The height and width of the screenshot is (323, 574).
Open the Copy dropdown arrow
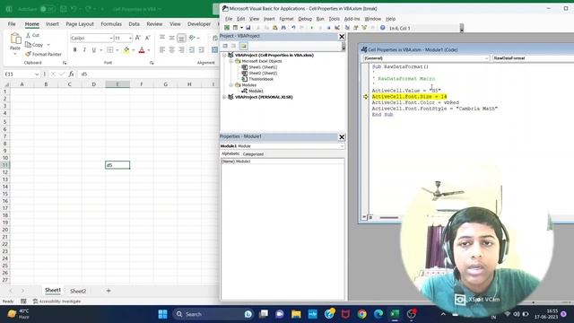click(x=48, y=45)
